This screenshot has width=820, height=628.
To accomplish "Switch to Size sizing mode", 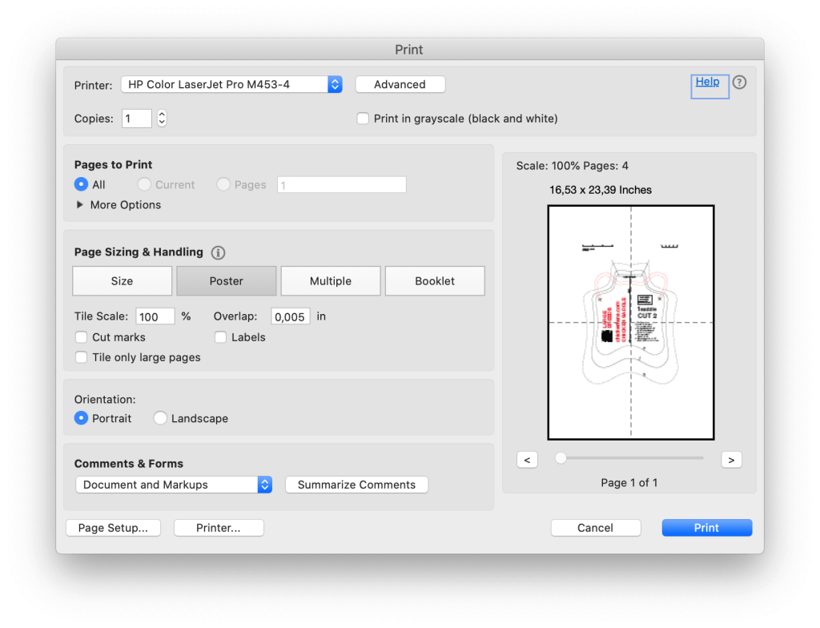I will pos(122,281).
